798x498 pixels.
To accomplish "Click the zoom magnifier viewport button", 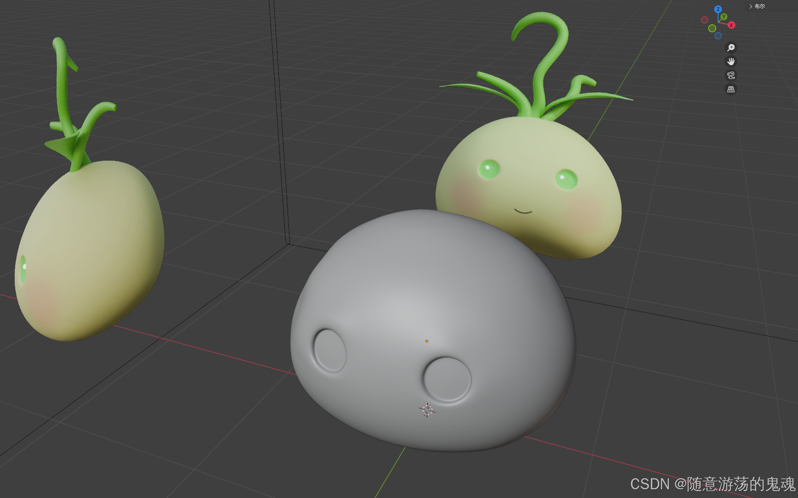I will (731, 48).
